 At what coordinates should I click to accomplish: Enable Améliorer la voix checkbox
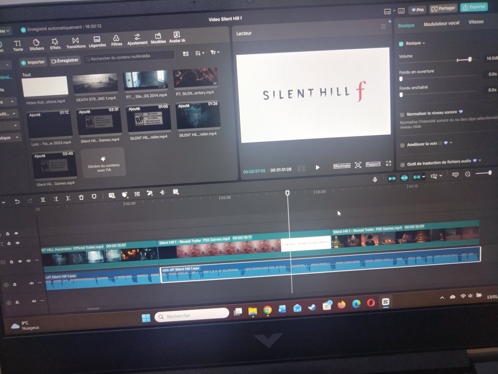[x=402, y=145]
